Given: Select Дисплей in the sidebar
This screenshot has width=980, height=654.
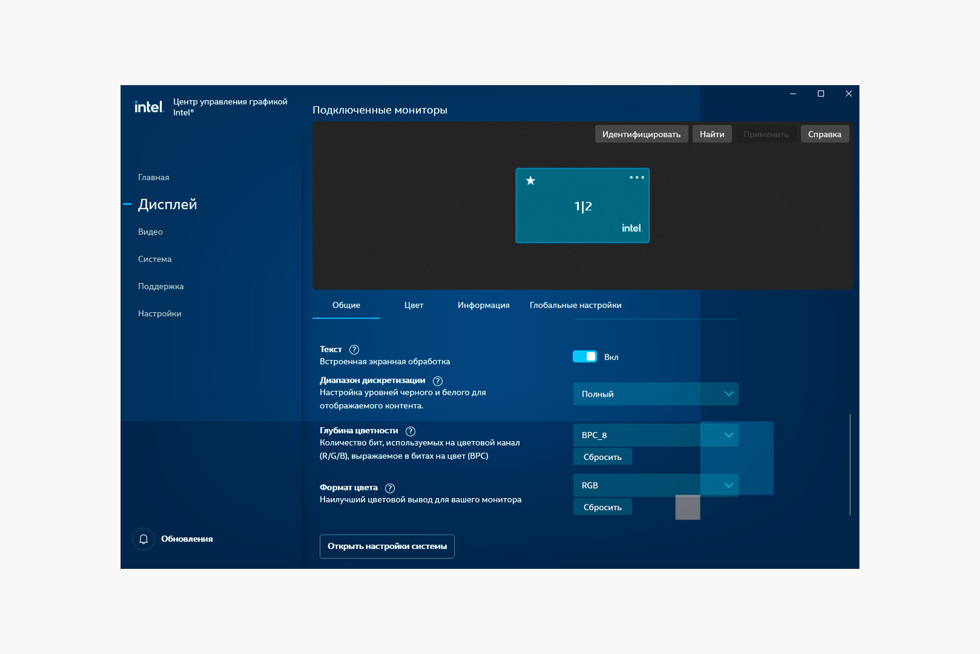Looking at the screenshot, I should (x=168, y=204).
